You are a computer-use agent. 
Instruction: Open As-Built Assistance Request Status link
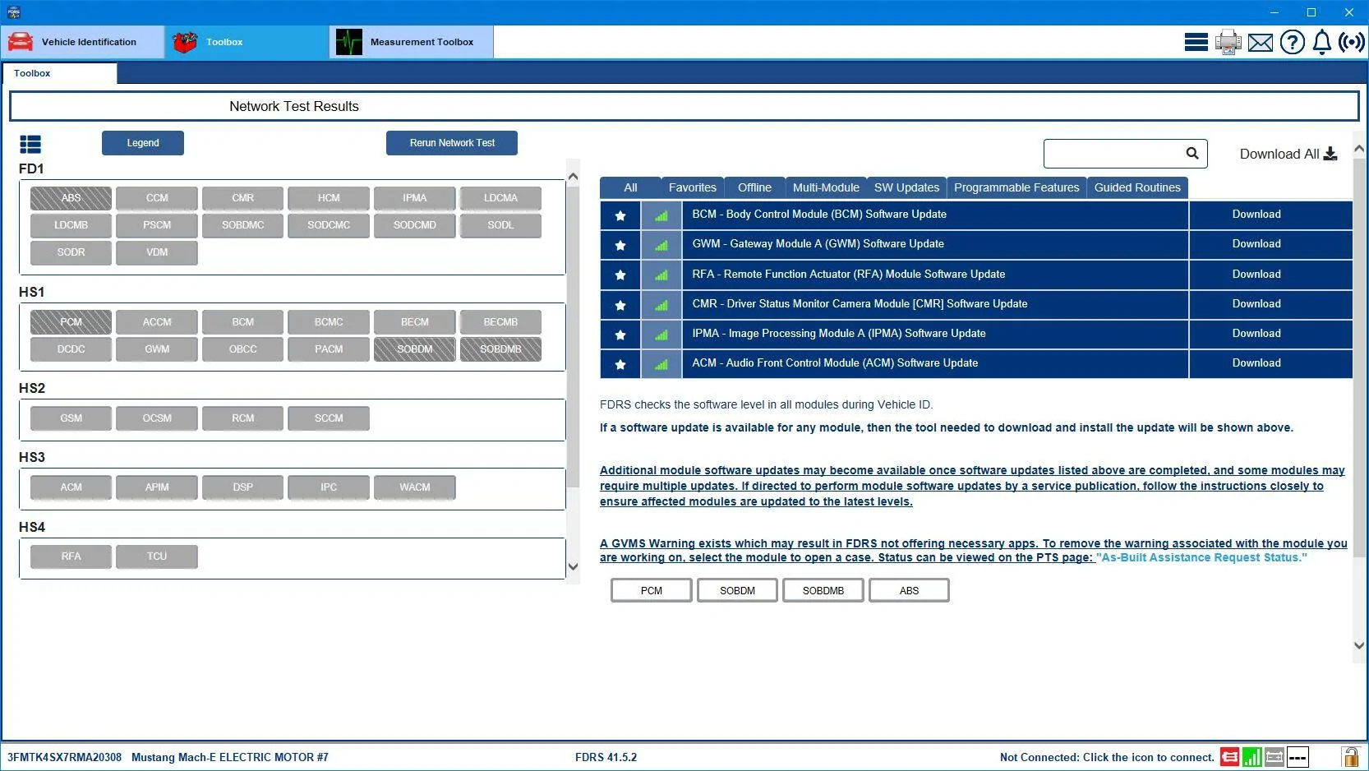pyautogui.click(x=1201, y=557)
